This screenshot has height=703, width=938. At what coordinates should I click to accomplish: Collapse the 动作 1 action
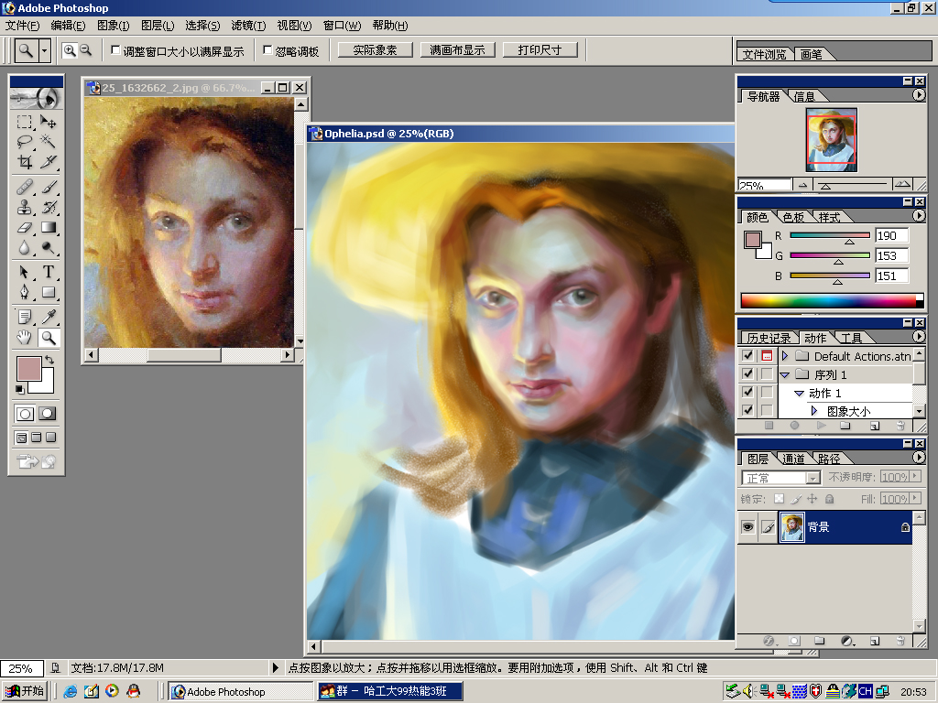[799, 393]
